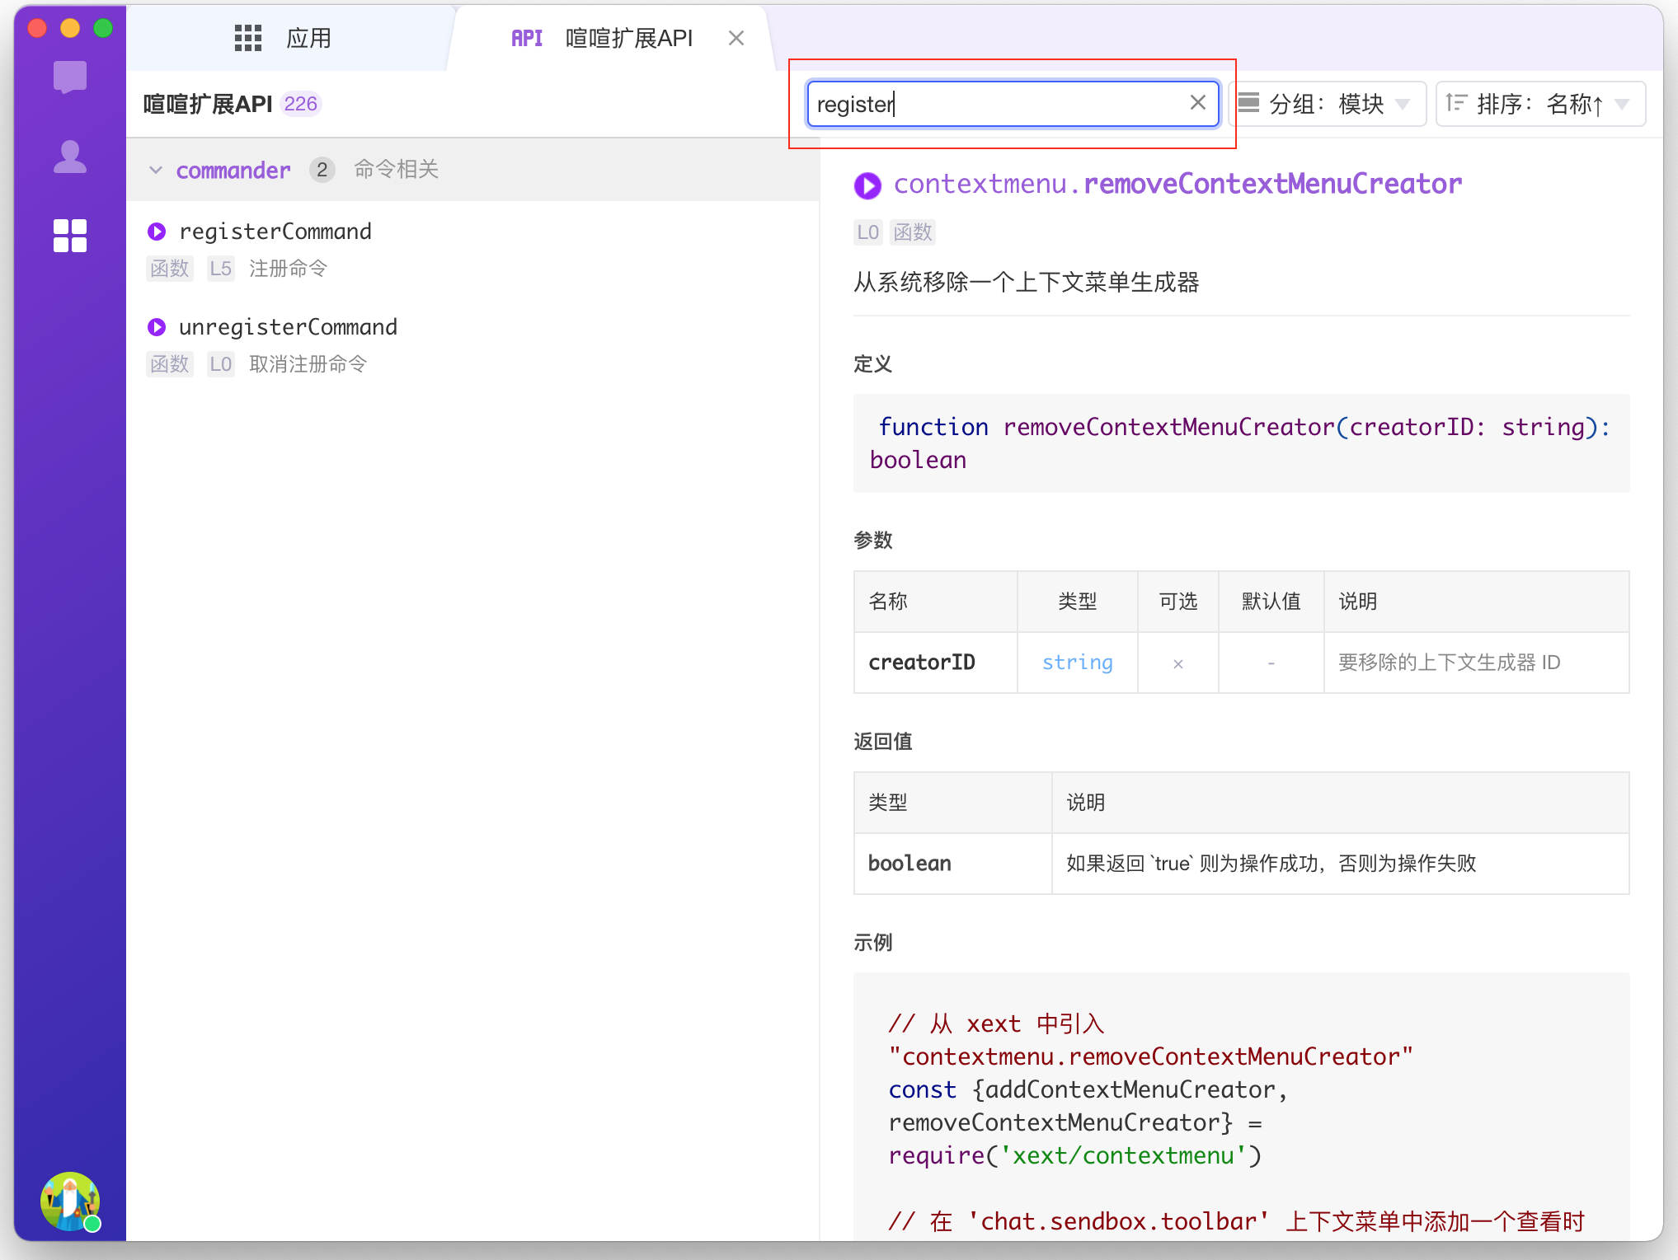Open the 排序: 名称 sorting dropdown

click(1539, 104)
